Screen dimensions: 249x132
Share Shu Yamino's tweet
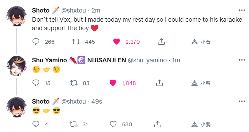[159, 83]
